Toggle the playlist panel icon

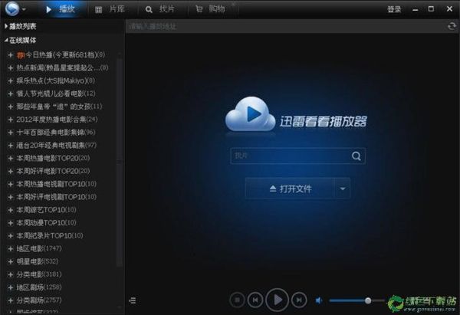(133, 300)
